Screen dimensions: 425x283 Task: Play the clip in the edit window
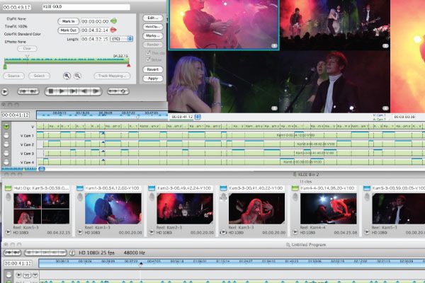(62, 91)
